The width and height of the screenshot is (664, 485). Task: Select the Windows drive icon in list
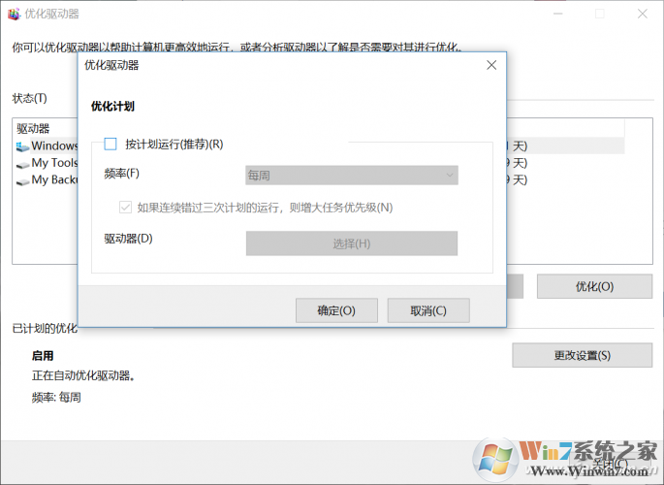coord(22,146)
